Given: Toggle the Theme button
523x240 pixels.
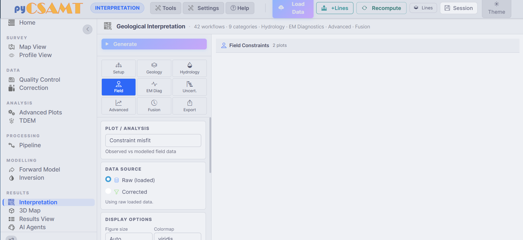Looking at the screenshot, I should (496, 8).
